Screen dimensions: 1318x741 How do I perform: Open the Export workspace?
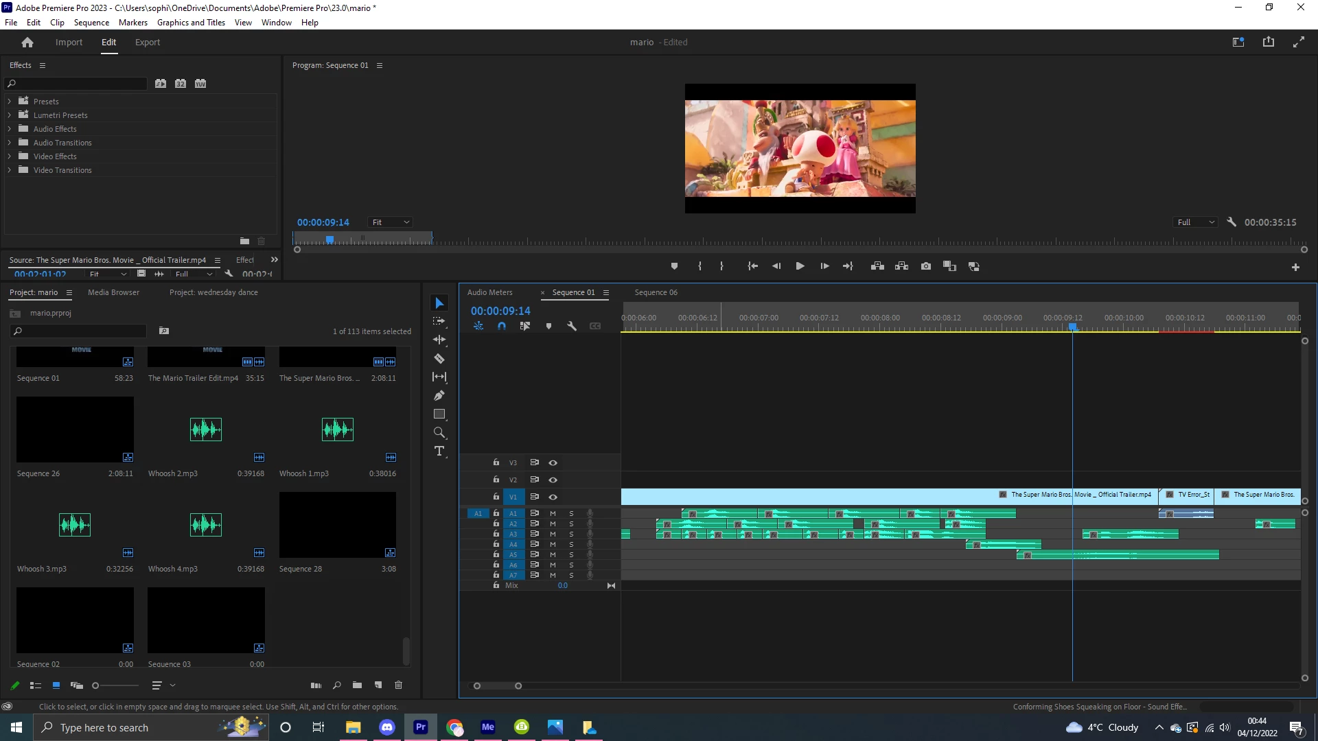[x=147, y=42]
